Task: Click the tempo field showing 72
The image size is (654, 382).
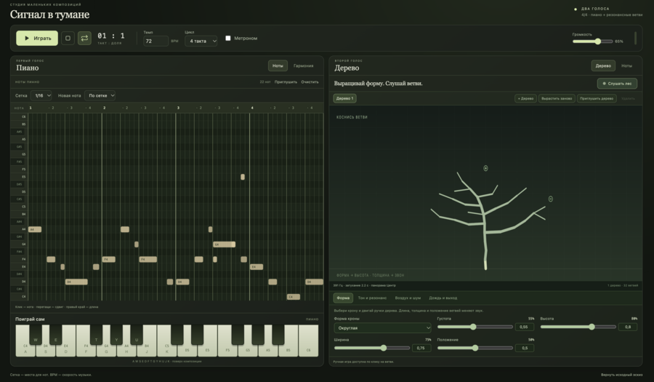Action: pyautogui.click(x=156, y=41)
